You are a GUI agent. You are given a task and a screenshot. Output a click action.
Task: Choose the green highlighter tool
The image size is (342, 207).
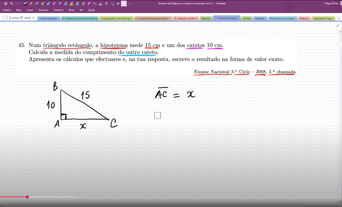pos(83,4)
